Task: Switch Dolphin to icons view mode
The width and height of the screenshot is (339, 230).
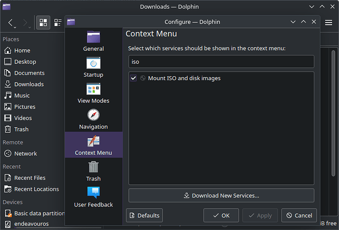Action: [43, 23]
